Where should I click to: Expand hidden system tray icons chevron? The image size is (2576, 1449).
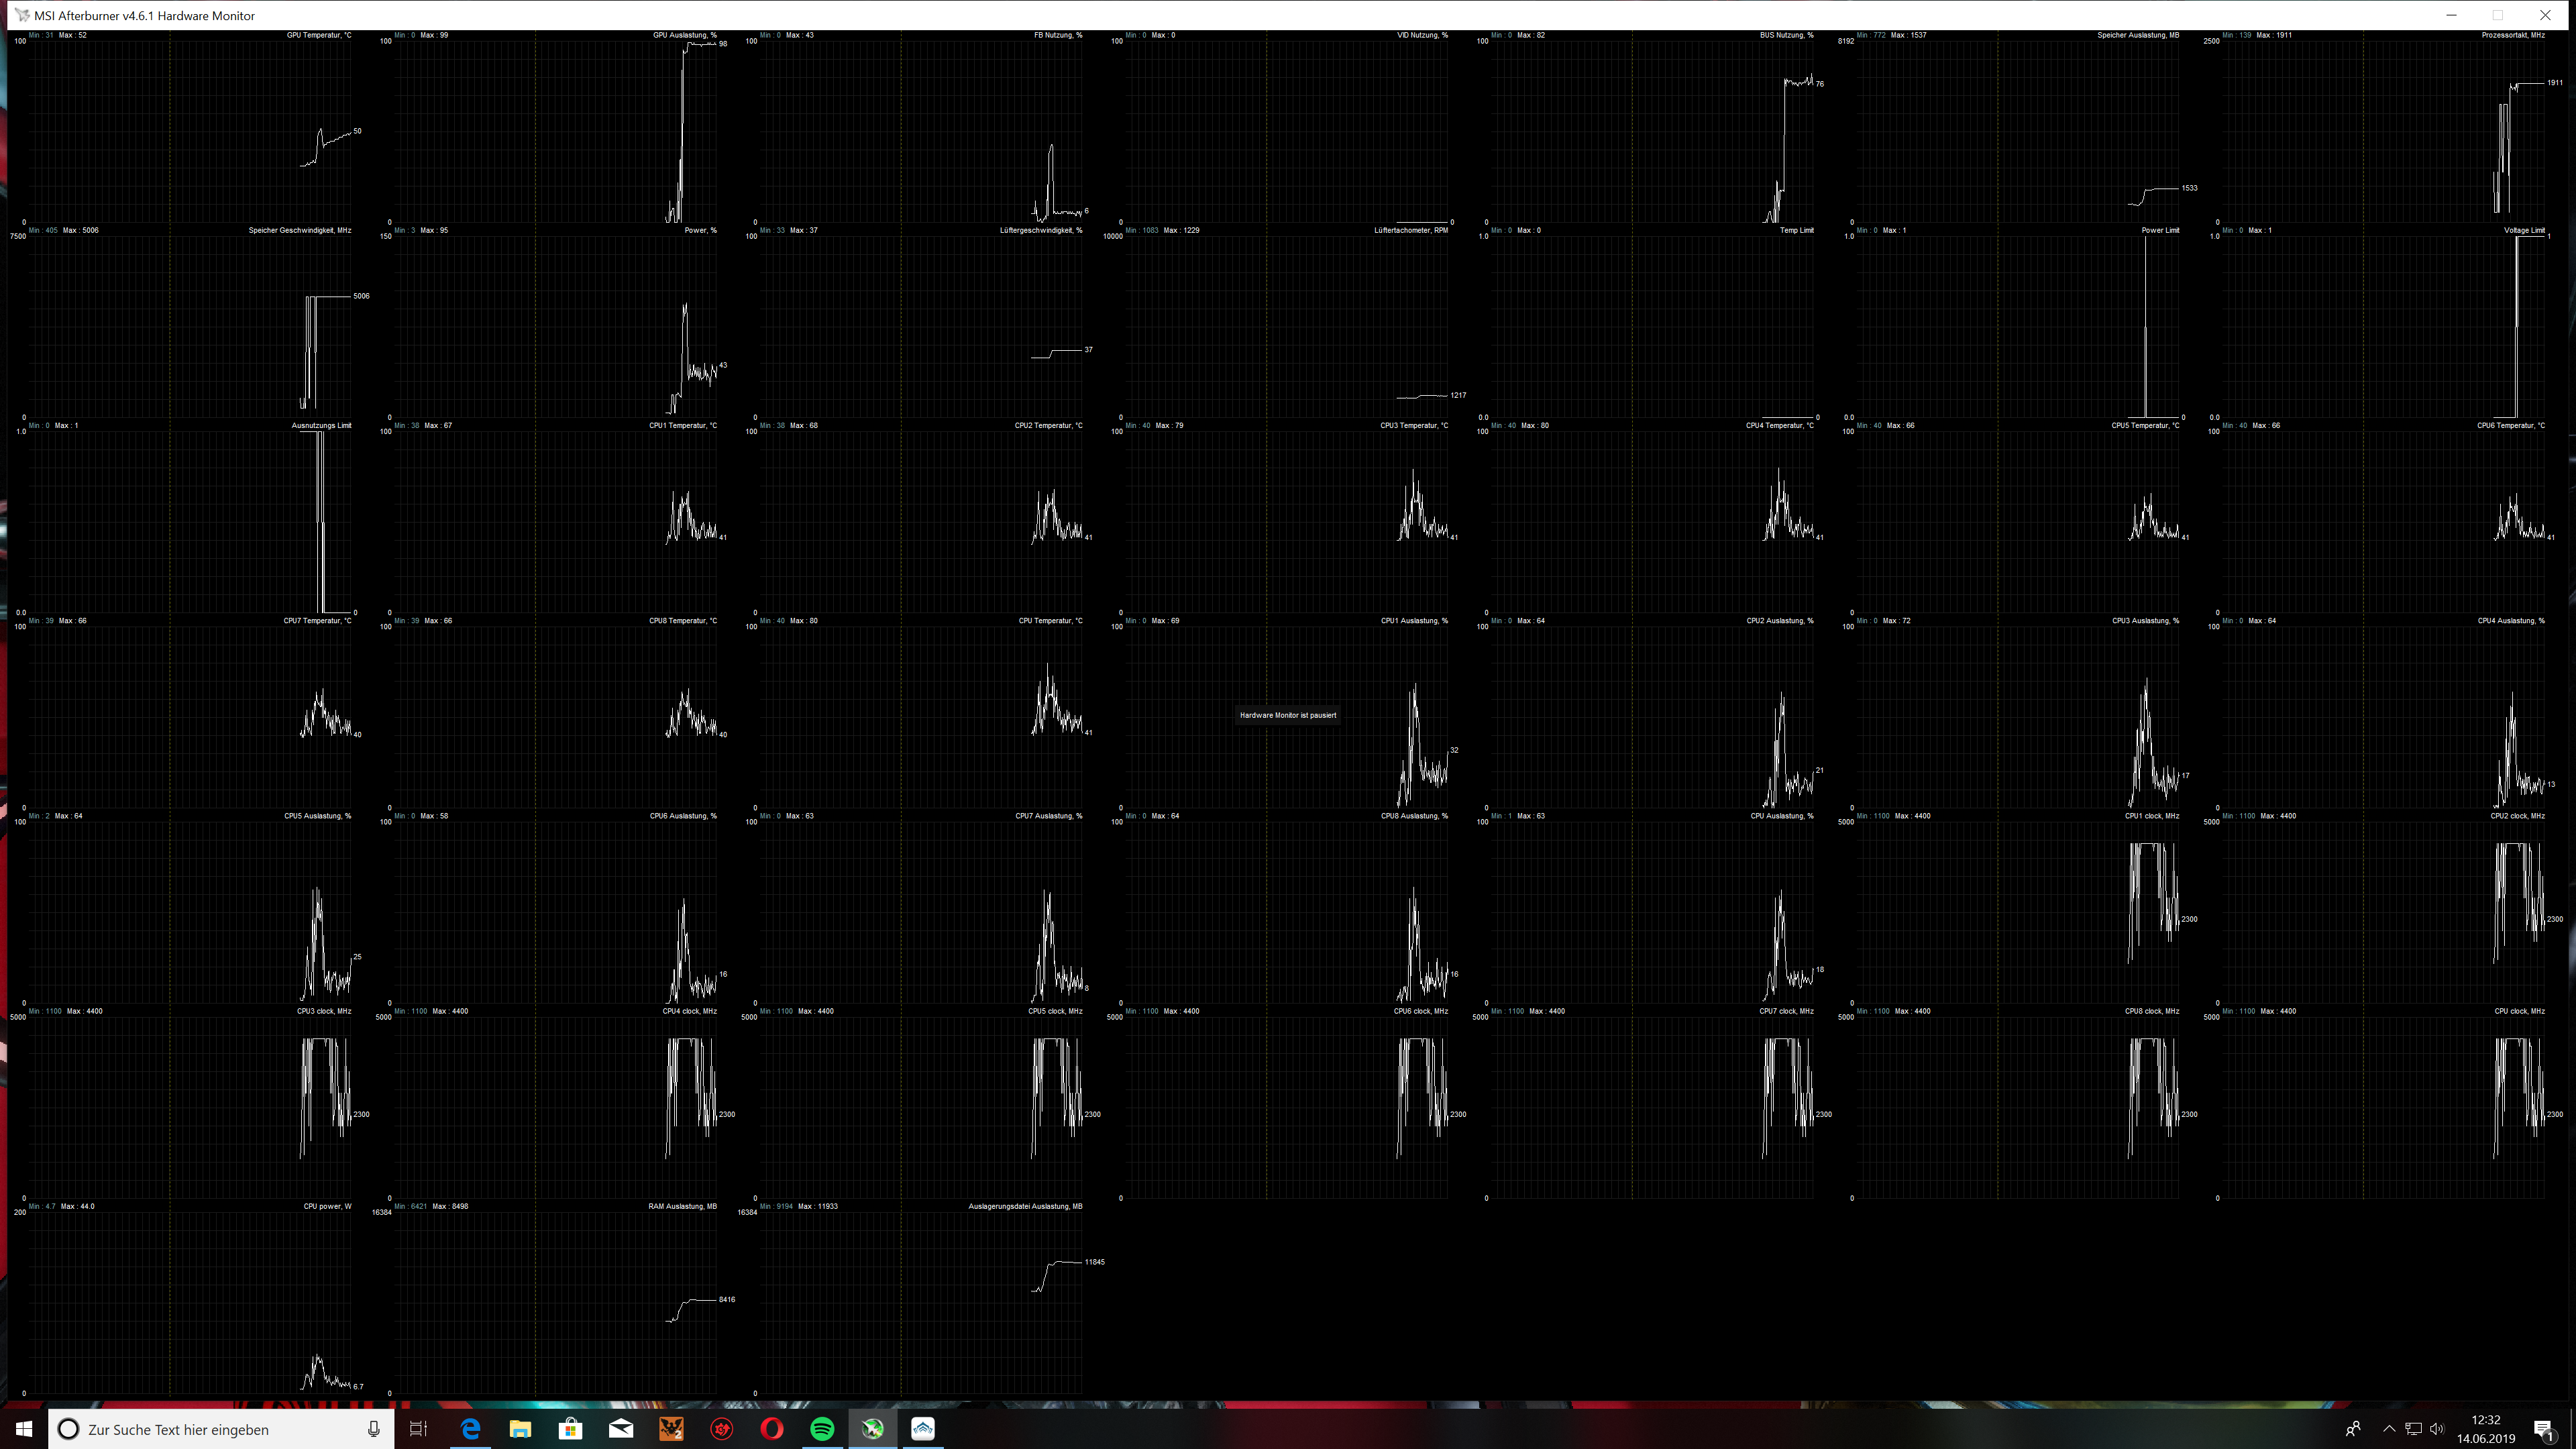point(2389,1429)
